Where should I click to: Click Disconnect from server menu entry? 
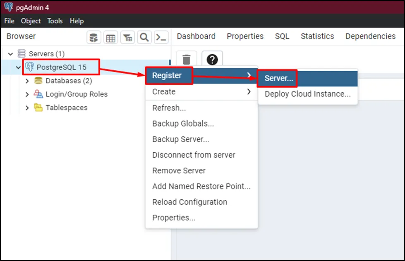pos(194,155)
